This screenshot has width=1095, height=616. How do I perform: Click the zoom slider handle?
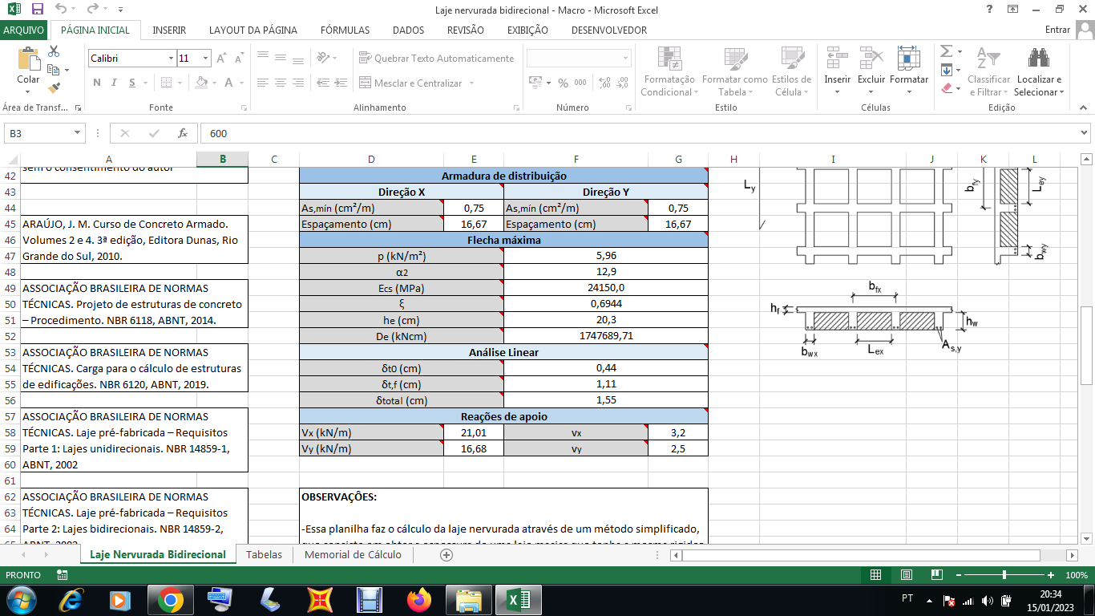click(1004, 575)
